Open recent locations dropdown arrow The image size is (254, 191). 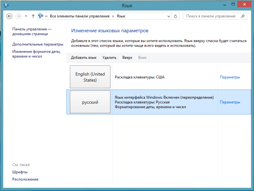[x=26, y=16]
